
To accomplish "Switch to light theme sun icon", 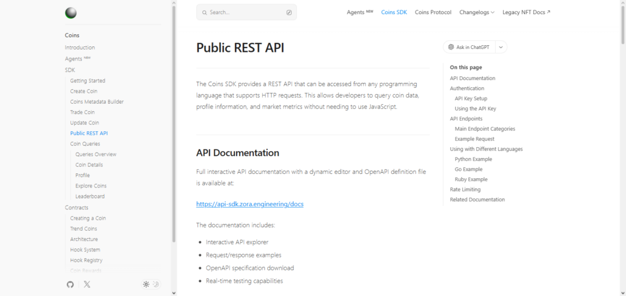I will pyautogui.click(x=147, y=284).
